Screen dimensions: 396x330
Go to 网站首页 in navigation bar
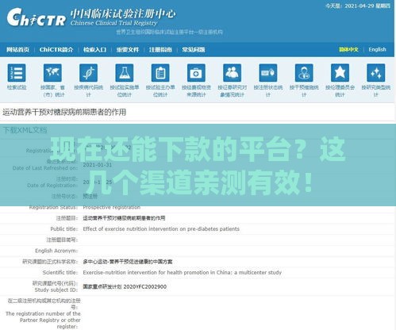pyautogui.click(x=17, y=49)
